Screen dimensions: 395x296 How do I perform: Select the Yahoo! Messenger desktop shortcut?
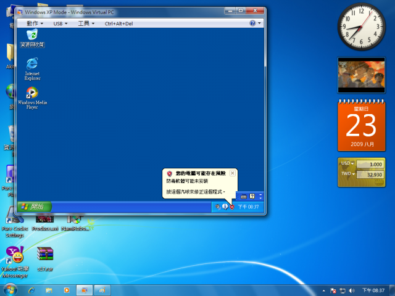pyautogui.click(x=15, y=262)
